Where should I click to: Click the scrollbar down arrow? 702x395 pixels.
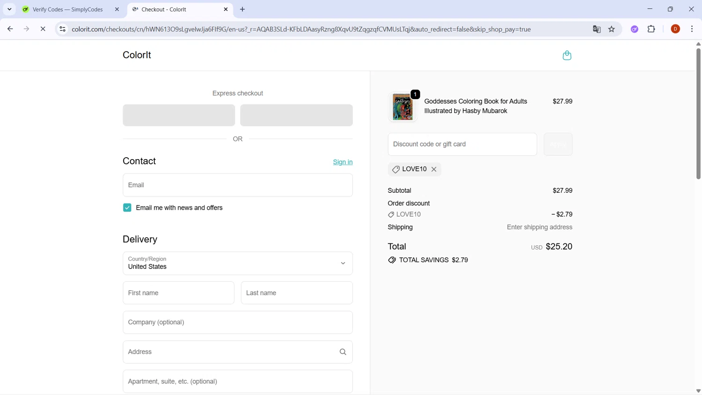[698, 391]
